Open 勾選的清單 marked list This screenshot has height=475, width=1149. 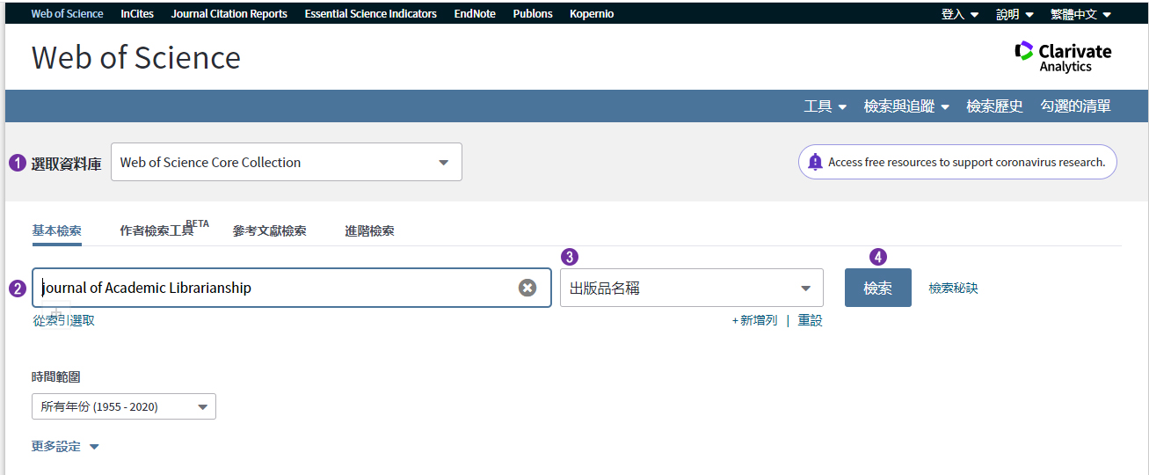pos(1076,106)
